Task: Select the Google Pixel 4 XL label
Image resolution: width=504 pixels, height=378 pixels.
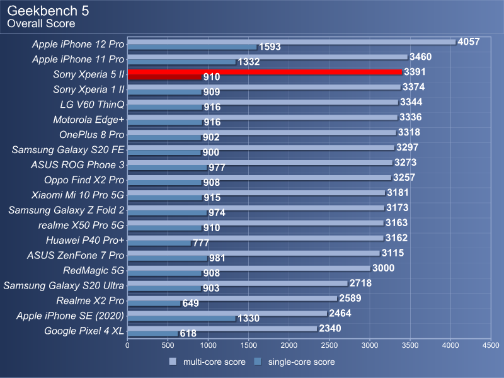Action: point(84,331)
